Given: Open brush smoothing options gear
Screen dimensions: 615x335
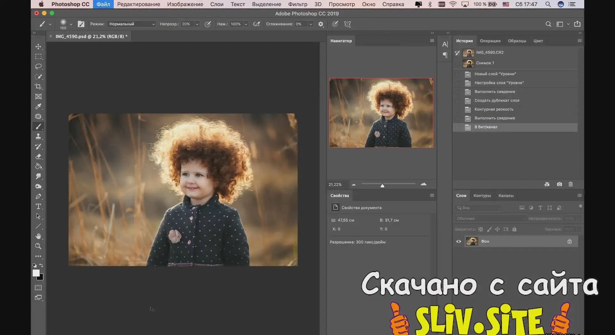Looking at the screenshot, I should click(321, 24).
